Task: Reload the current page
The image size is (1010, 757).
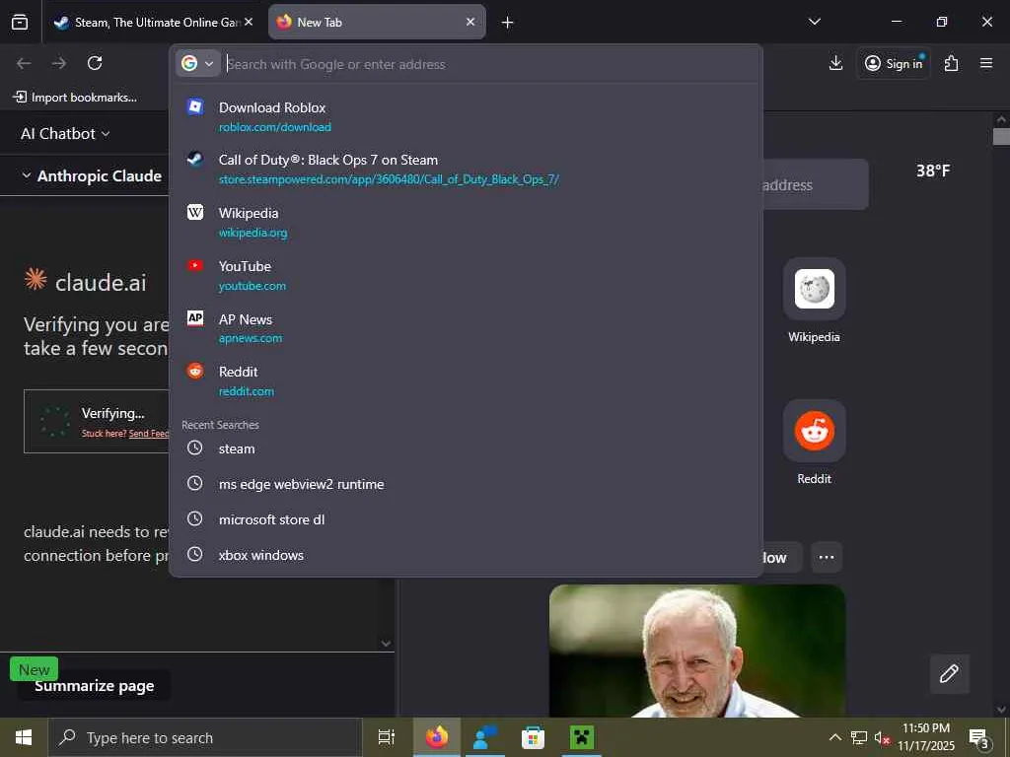Action: [95, 63]
